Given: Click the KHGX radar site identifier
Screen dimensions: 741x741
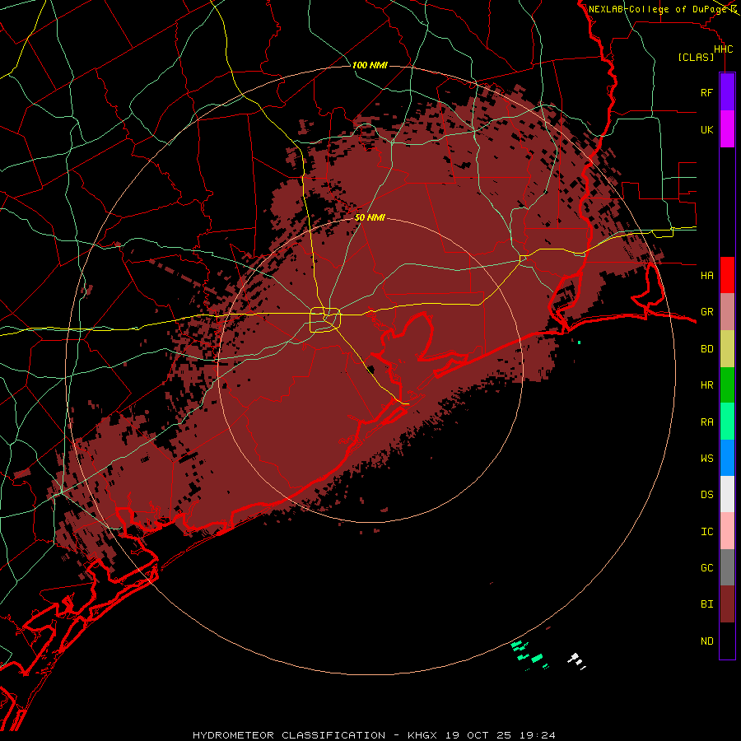Looking at the screenshot, I should (x=424, y=735).
